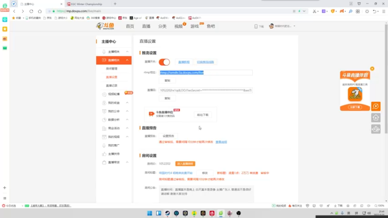The height and width of the screenshot is (218, 388).
Task: Open the 直播教程 tutorial link
Action: pos(184,62)
